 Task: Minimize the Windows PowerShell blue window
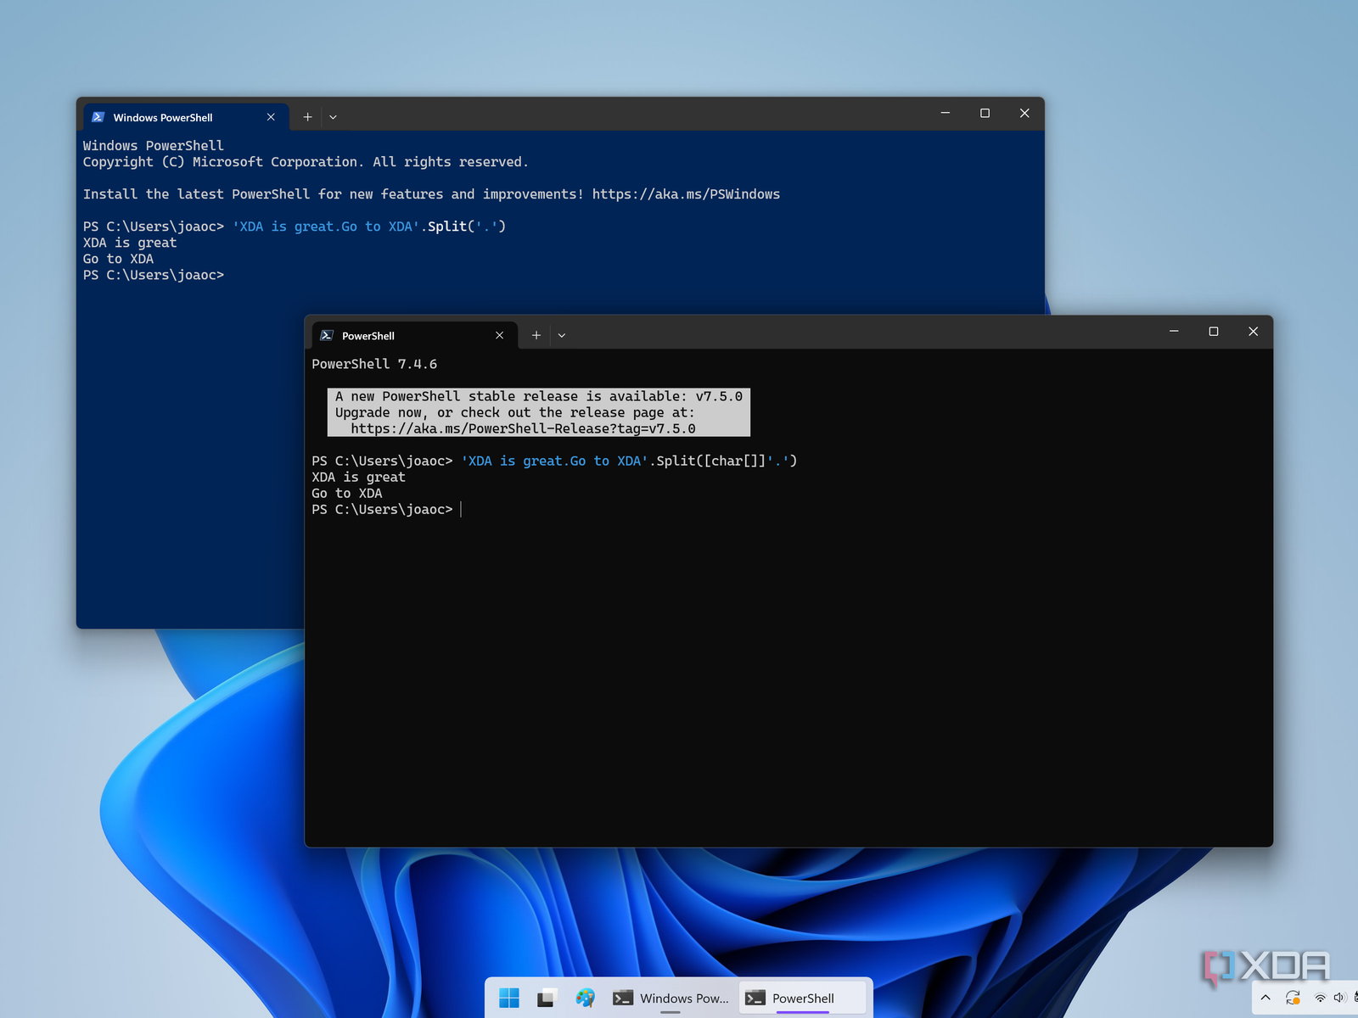[x=945, y=113]
